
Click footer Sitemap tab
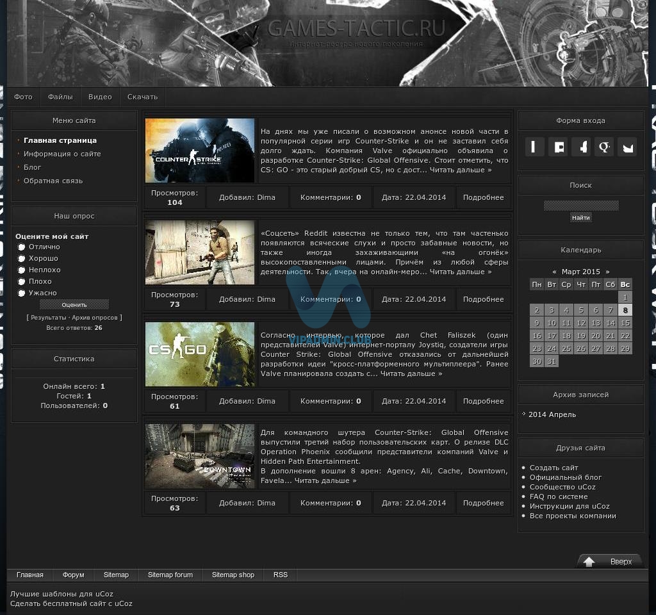coord(117,575)
